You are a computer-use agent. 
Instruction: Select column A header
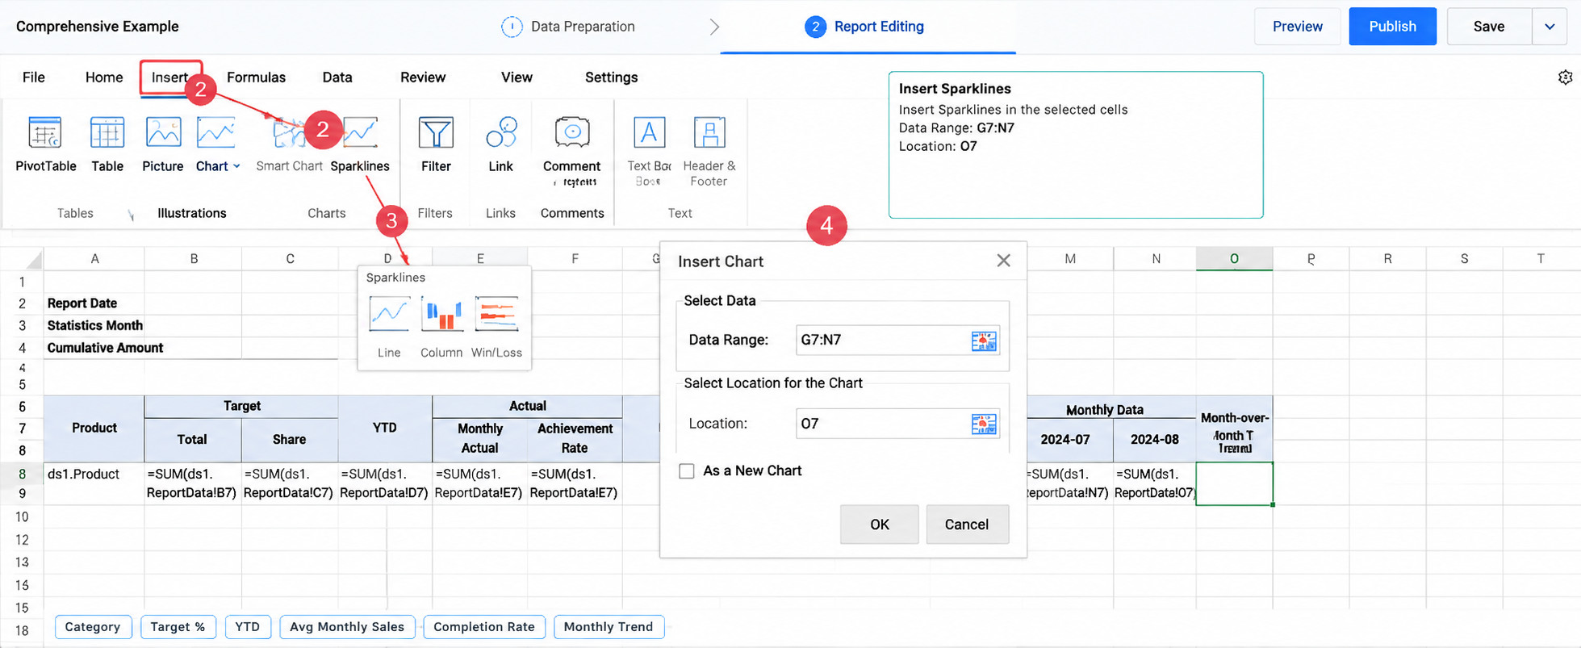click(x=94, y=259)
